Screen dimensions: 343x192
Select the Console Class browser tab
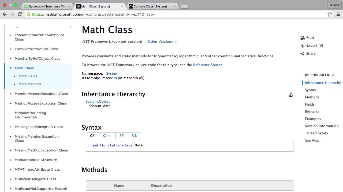click(x=150, y=6)
